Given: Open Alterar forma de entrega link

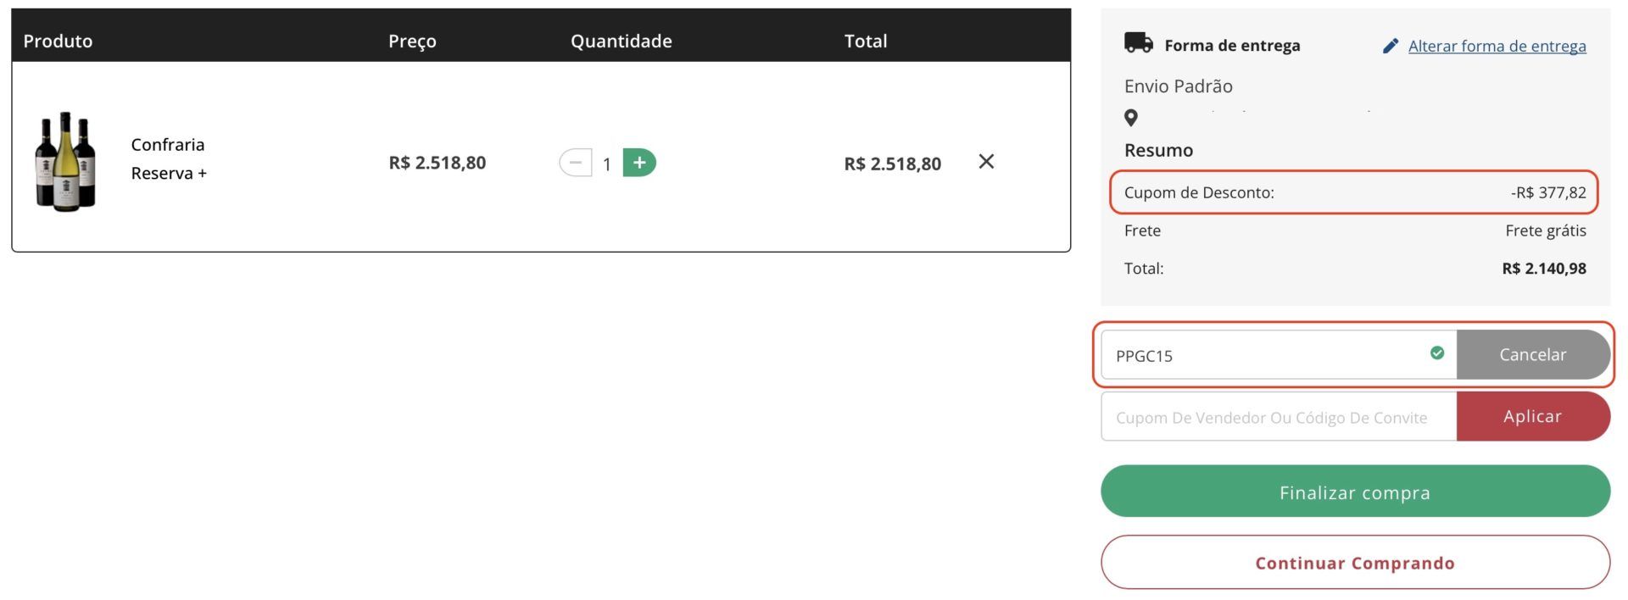Looking at the screenshot, I should click(x=1497, y=46).
